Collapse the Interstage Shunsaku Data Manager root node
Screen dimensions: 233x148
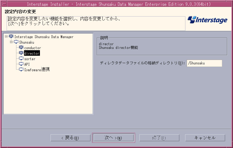[x=6, y=36]
